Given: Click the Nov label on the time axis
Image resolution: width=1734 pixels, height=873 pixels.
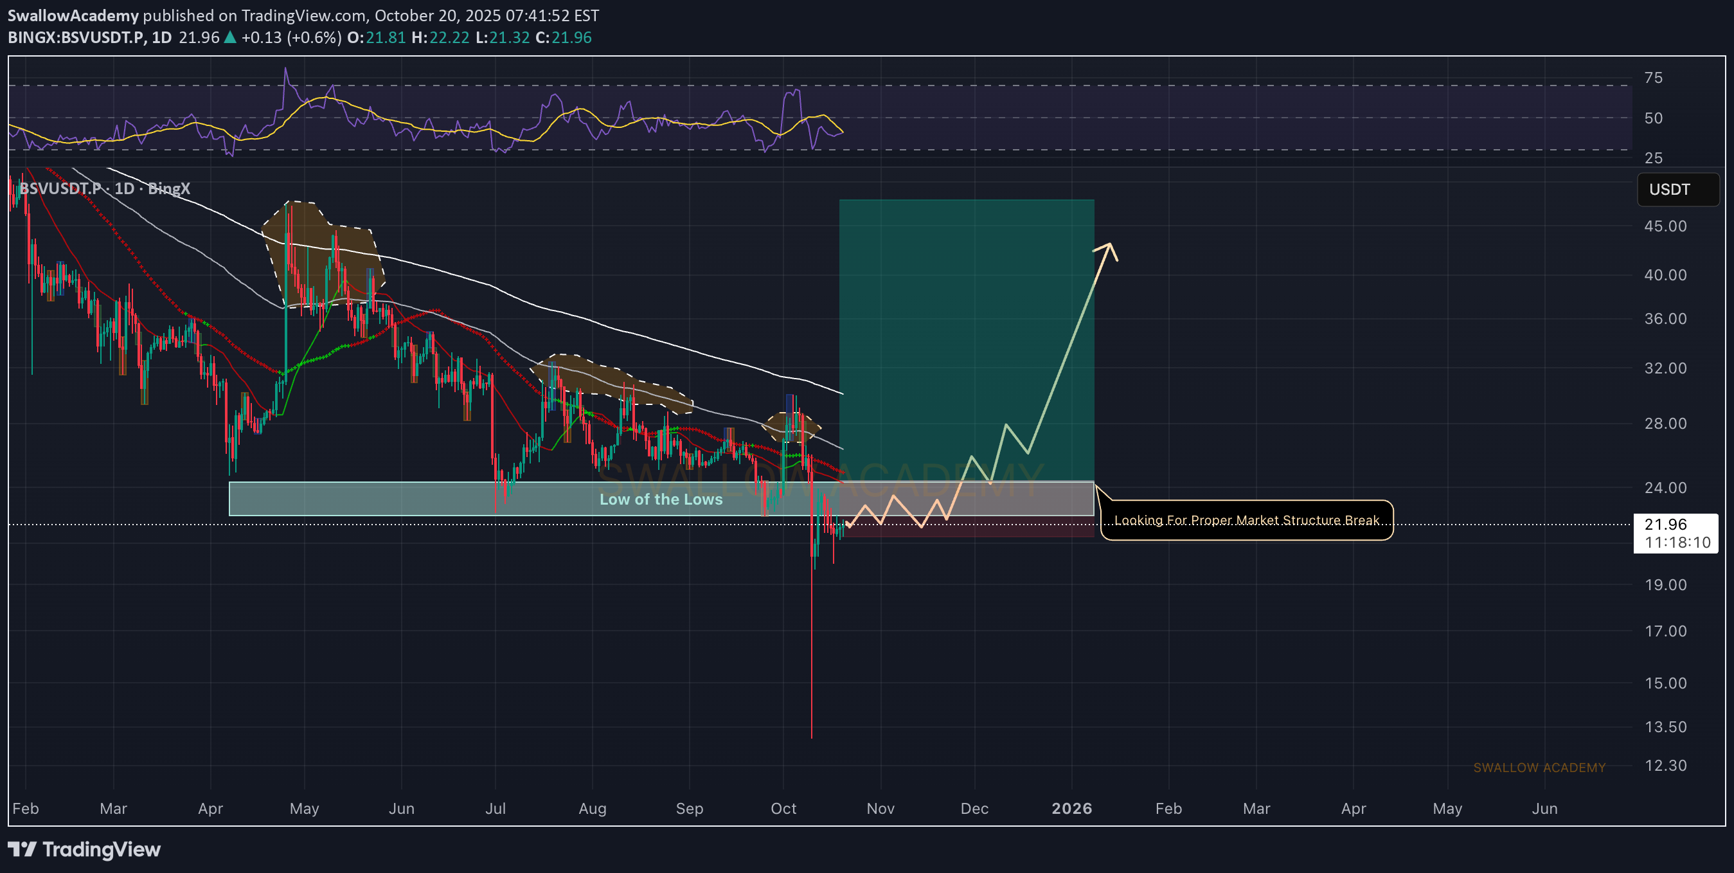Looking at the screenshot, I should pyautogui.click(x=880, y=808).
